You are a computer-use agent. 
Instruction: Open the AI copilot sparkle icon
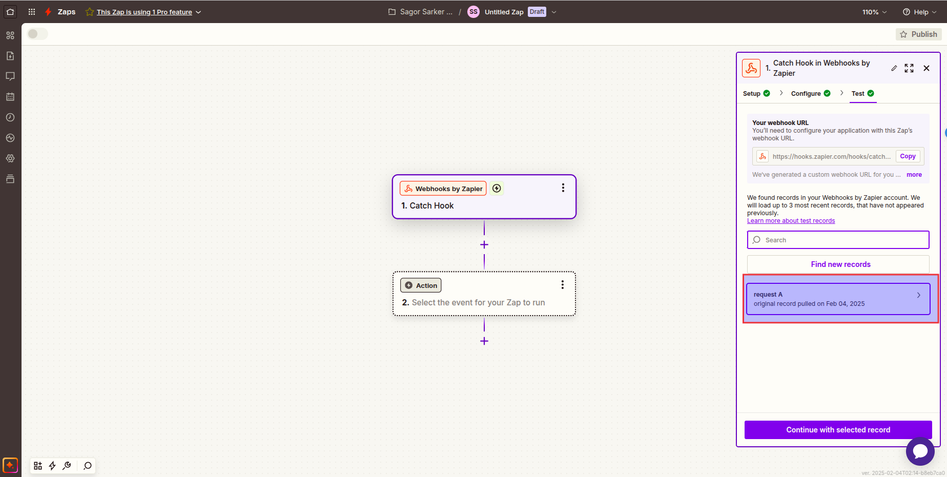coord(10,465)
